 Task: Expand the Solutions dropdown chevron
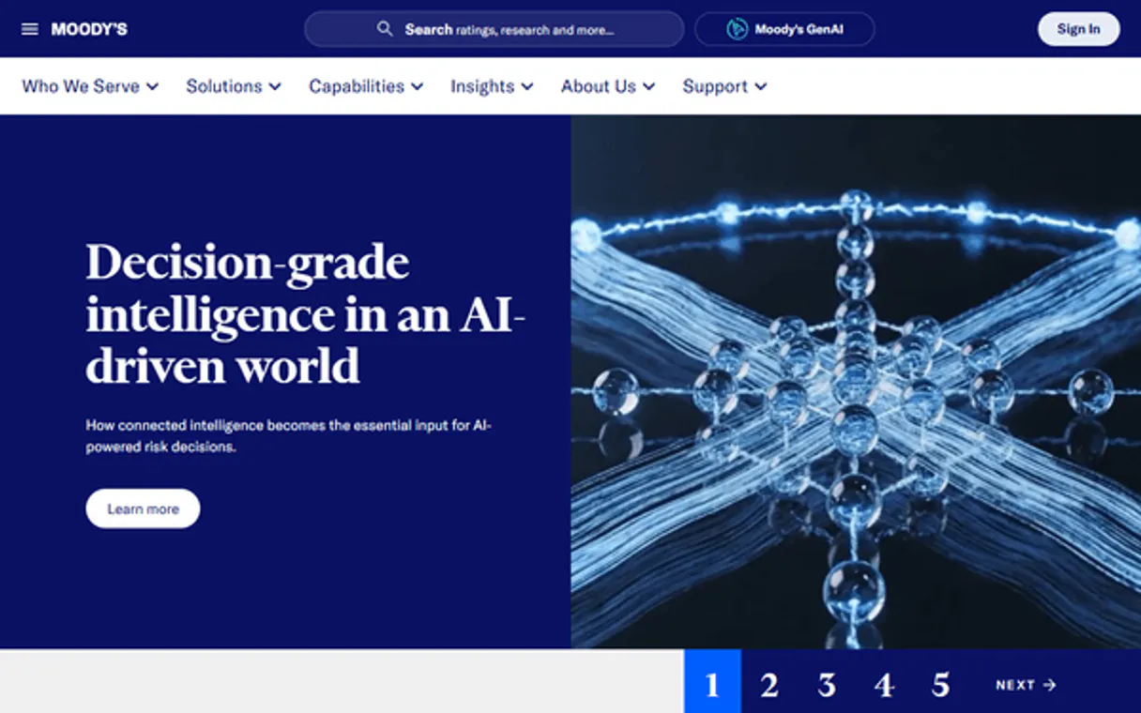(x=275, y=86)
